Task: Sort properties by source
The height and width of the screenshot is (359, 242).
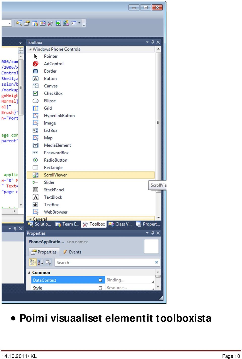Action: coord(48,262)
